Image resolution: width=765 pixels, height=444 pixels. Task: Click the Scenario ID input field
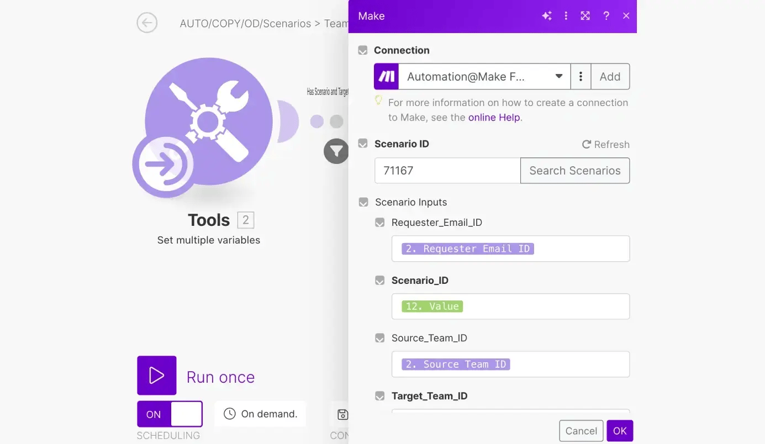tap(447, 171)
